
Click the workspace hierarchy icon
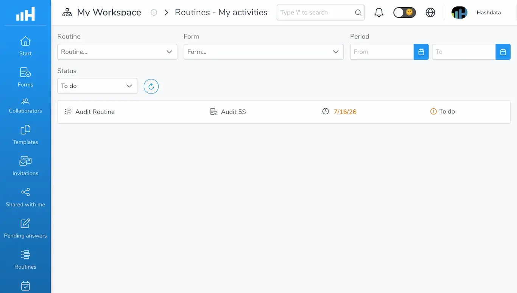pyautogui.click(x=67, y=12)
